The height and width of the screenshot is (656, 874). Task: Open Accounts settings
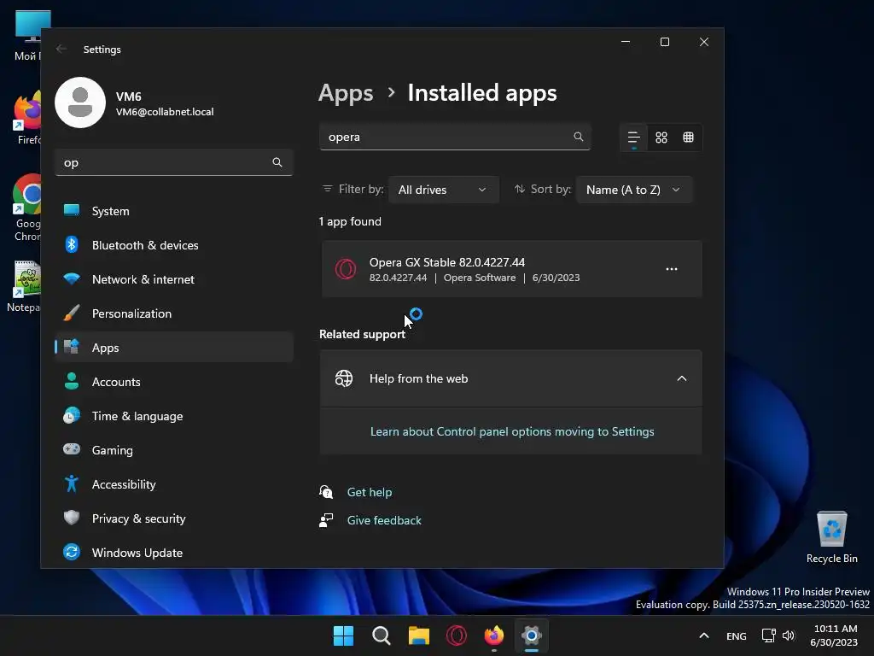pyautogui.click(x=174, y=382)
